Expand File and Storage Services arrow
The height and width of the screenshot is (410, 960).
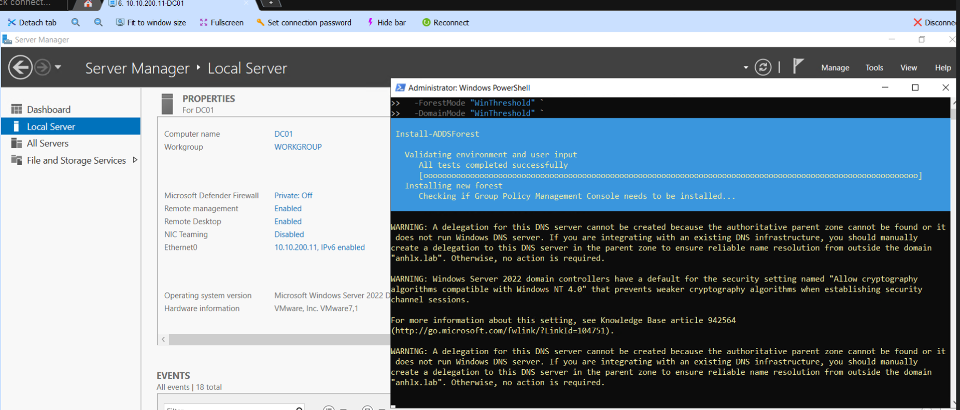tap(135, 160)
